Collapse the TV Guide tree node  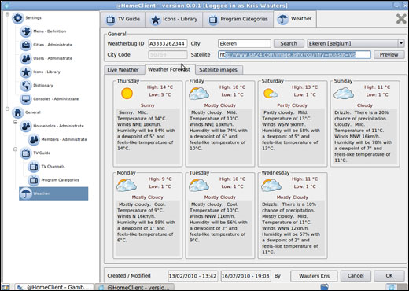(15, 149)
